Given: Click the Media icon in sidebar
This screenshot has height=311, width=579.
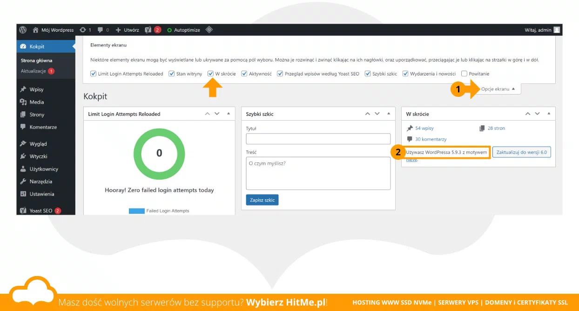Looking at the screenshot, I should coord(23,102).
